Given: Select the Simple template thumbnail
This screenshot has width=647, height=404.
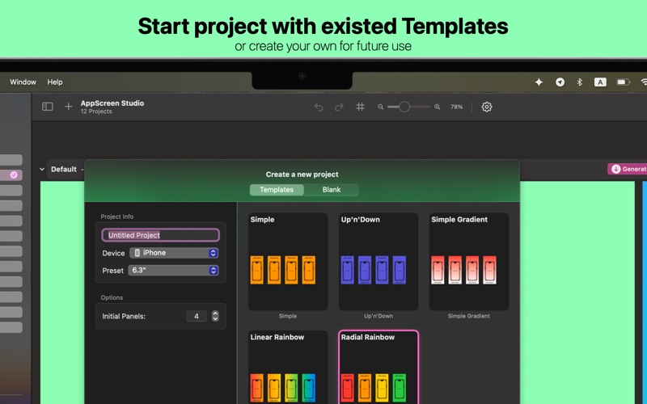Looking at the screenshot, I should click(x=288, y=261).
